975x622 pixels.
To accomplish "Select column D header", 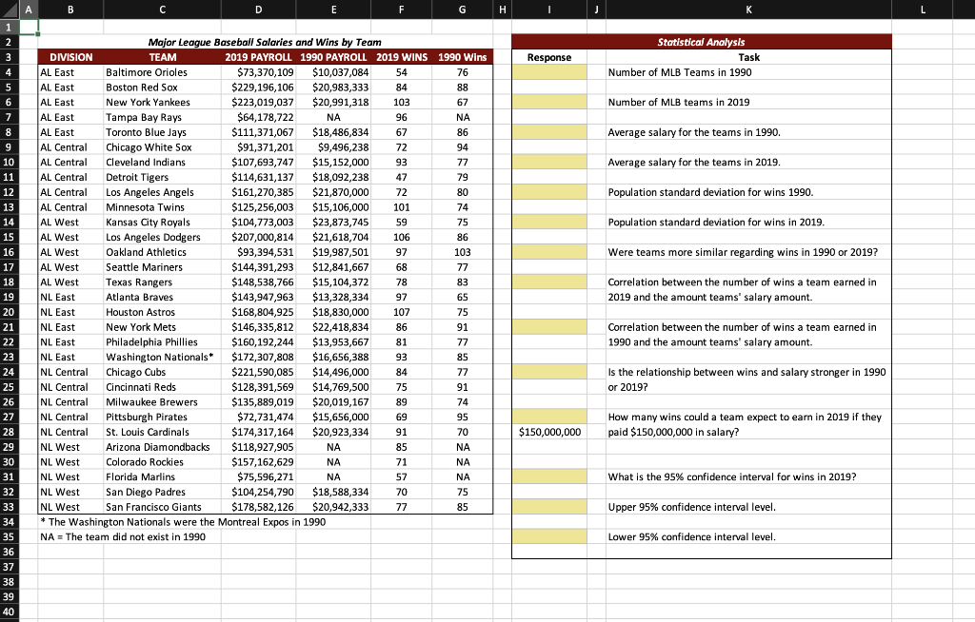I will click(x=259, y=10).
